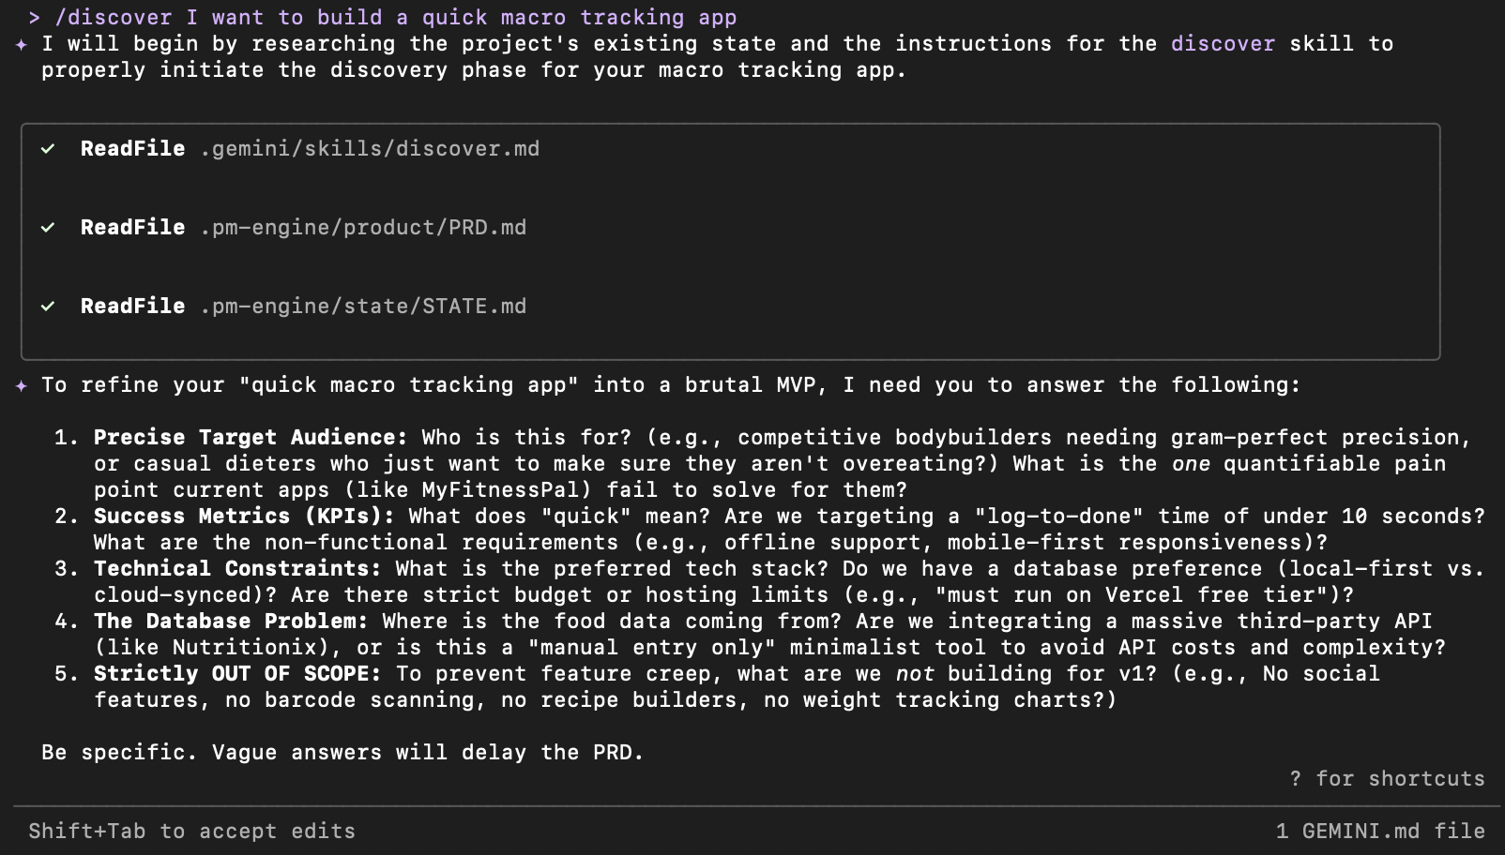Screen dimensions: 1505x855
Task: Click the checkmark beside STATE.md ReadFile
Action: click(48, 307)
